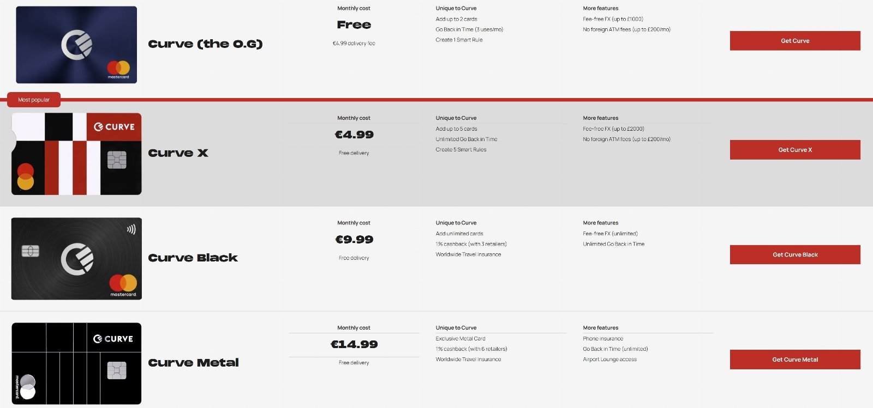Click the Airport Lounge access feature text
Viewport: 873px width, 408px height.
[609, 360]
